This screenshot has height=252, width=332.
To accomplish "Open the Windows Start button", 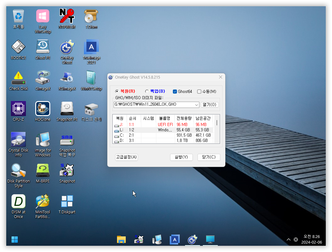I will [x=15, y=240].
